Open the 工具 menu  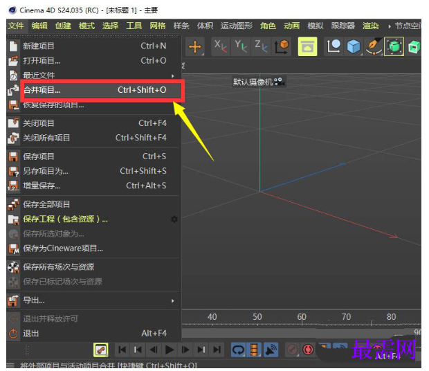tap(134, 26)
